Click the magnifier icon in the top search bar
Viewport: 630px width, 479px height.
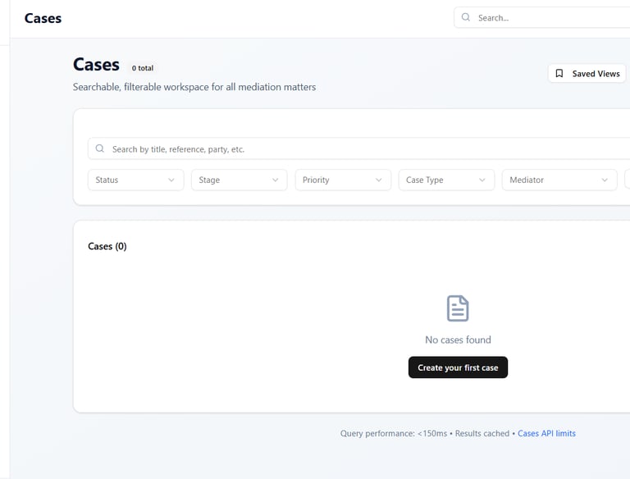tap(465, 17)
